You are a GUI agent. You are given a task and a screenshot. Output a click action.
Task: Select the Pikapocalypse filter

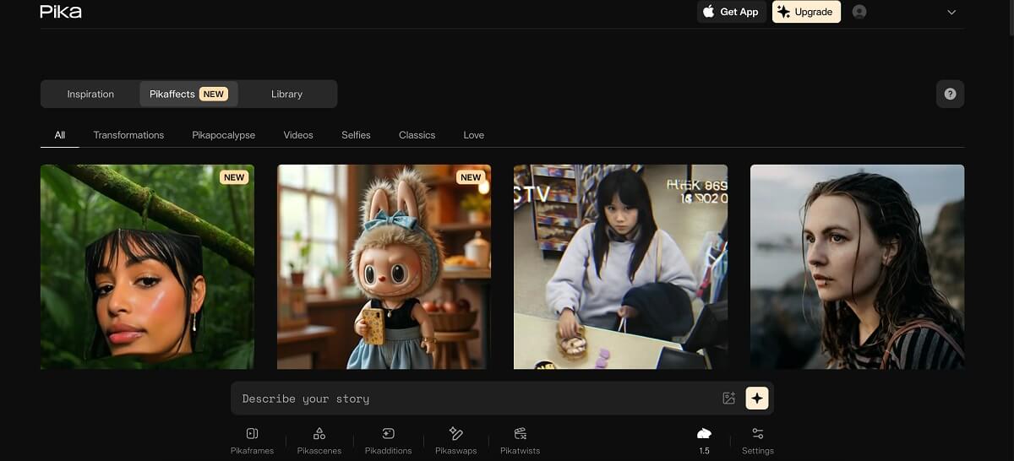pos(223,135)
